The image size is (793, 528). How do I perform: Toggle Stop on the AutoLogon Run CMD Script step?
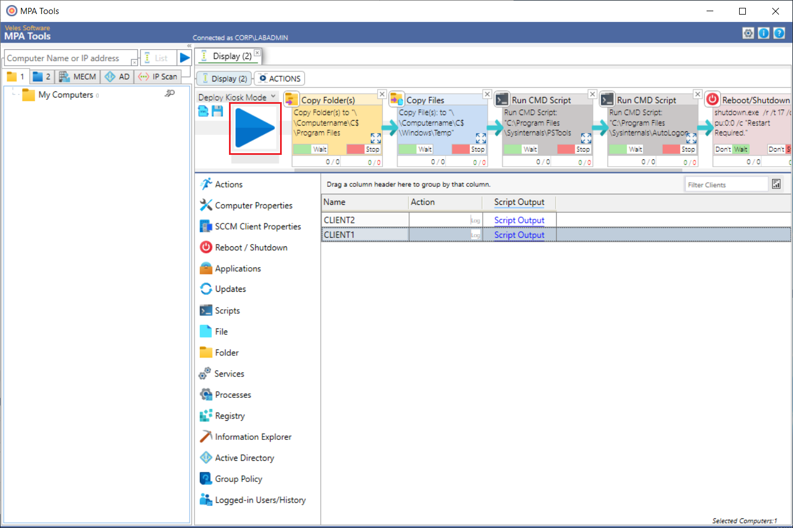pos(679,149)
